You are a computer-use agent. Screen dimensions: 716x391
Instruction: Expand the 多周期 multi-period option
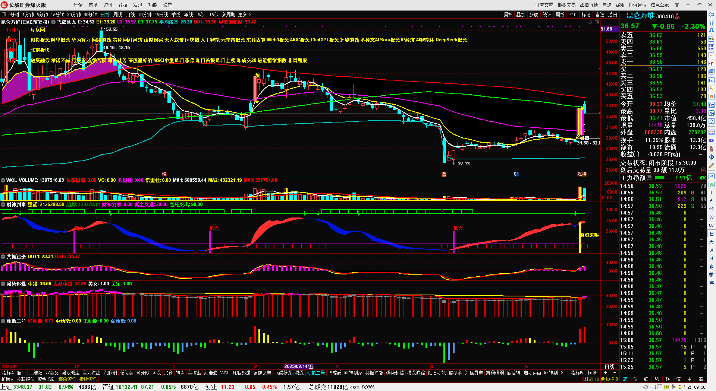(x=228, y=15)
